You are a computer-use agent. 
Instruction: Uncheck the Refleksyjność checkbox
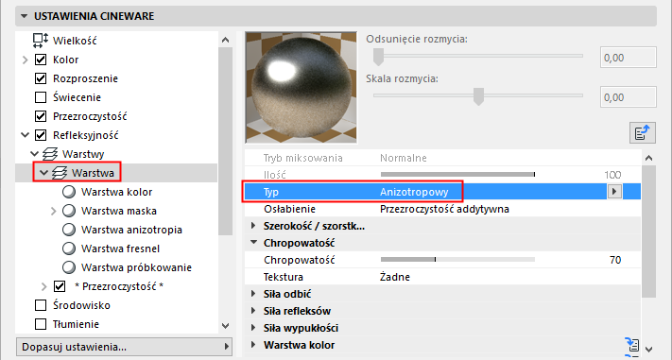pos(41,135)
